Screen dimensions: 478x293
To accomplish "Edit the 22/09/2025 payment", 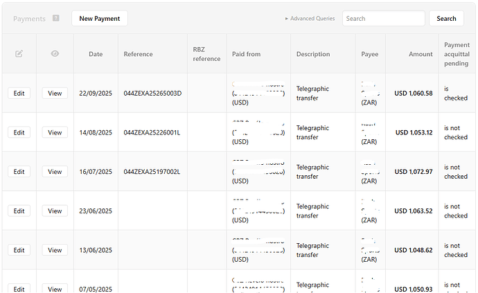I will point(19,94).
